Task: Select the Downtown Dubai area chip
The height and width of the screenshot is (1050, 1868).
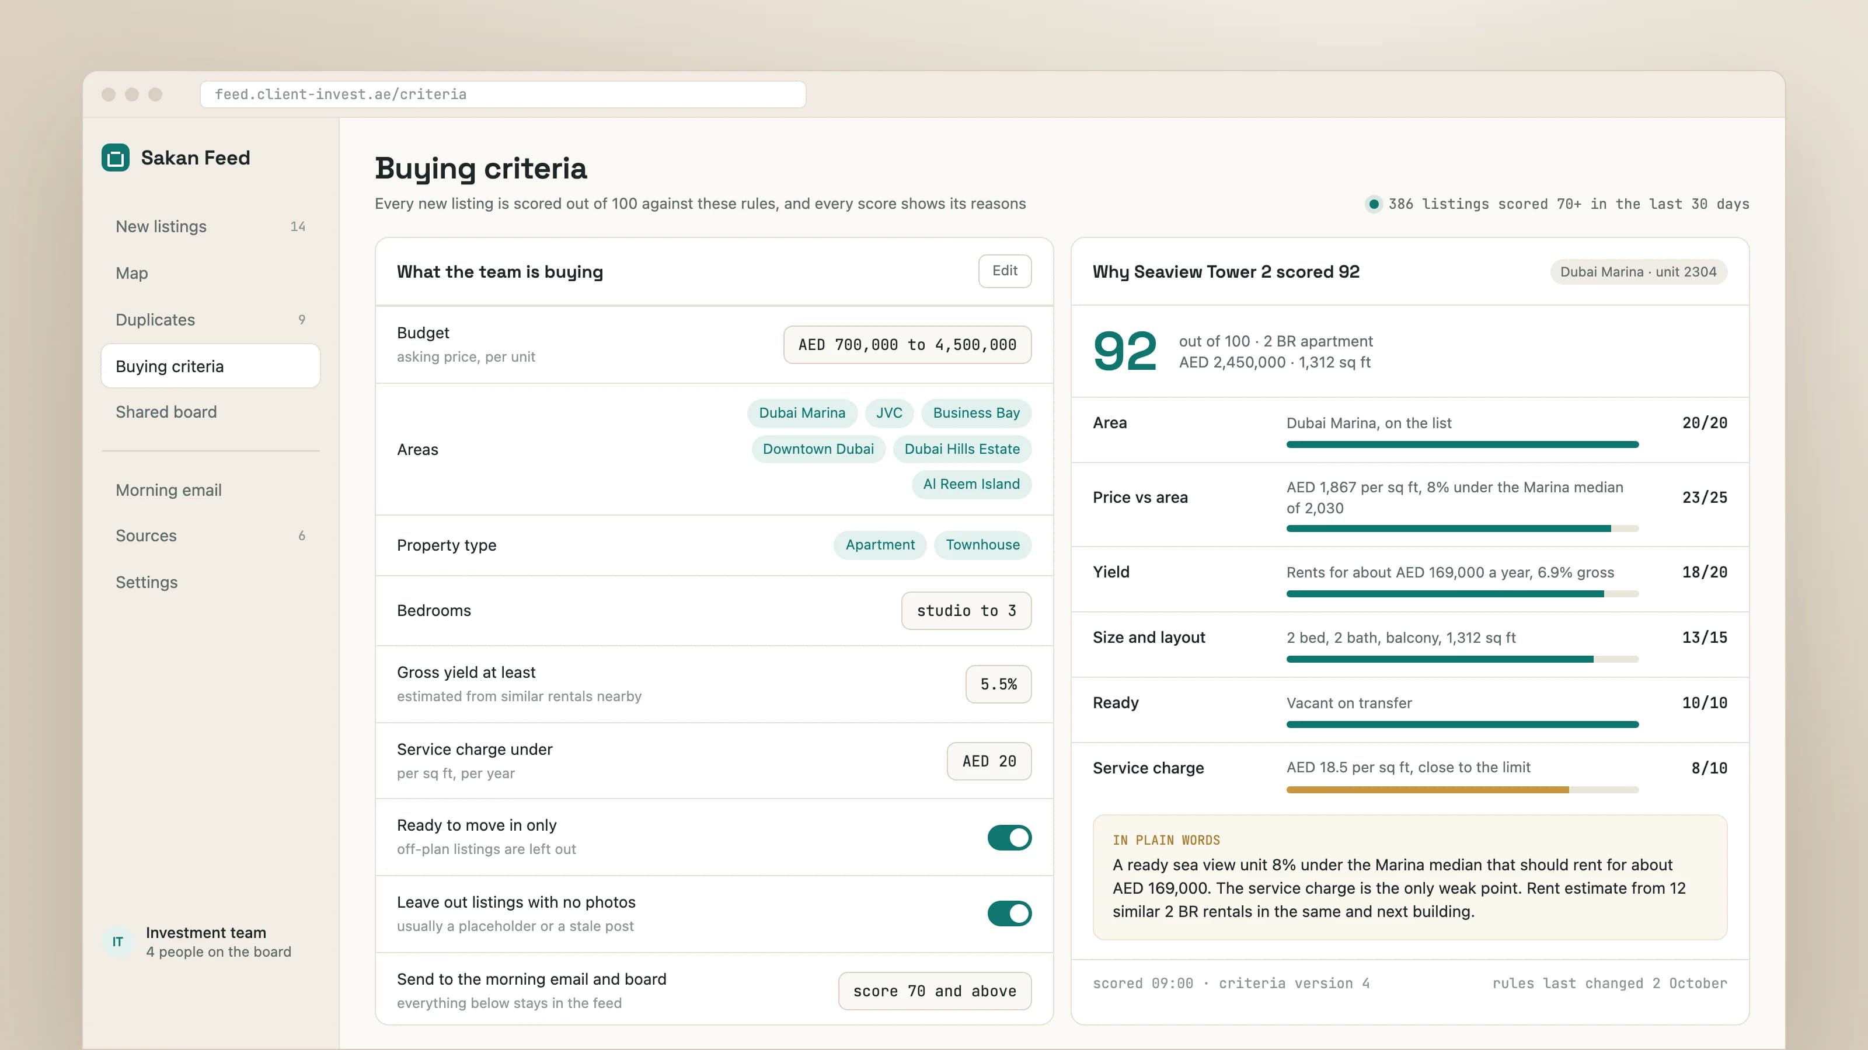Action: (818, 449)
